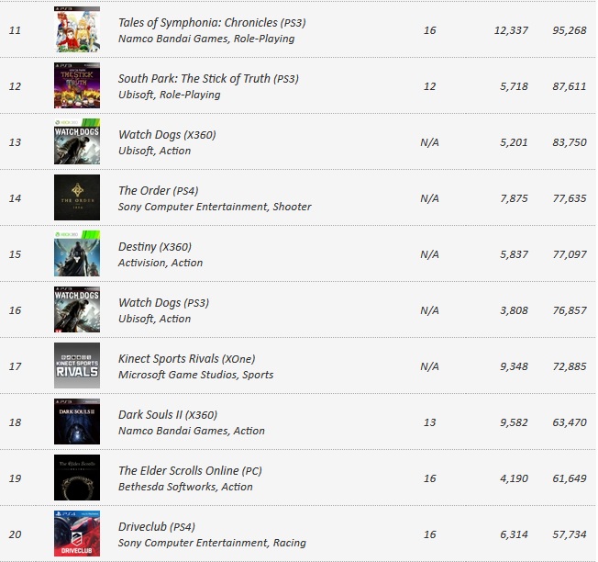This screenshot has width=598, height=562.
Task: Select Driveclub PS4 box art
Action: pos(77,534)
